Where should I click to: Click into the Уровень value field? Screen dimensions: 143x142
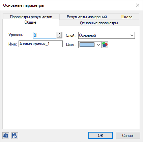45,35
